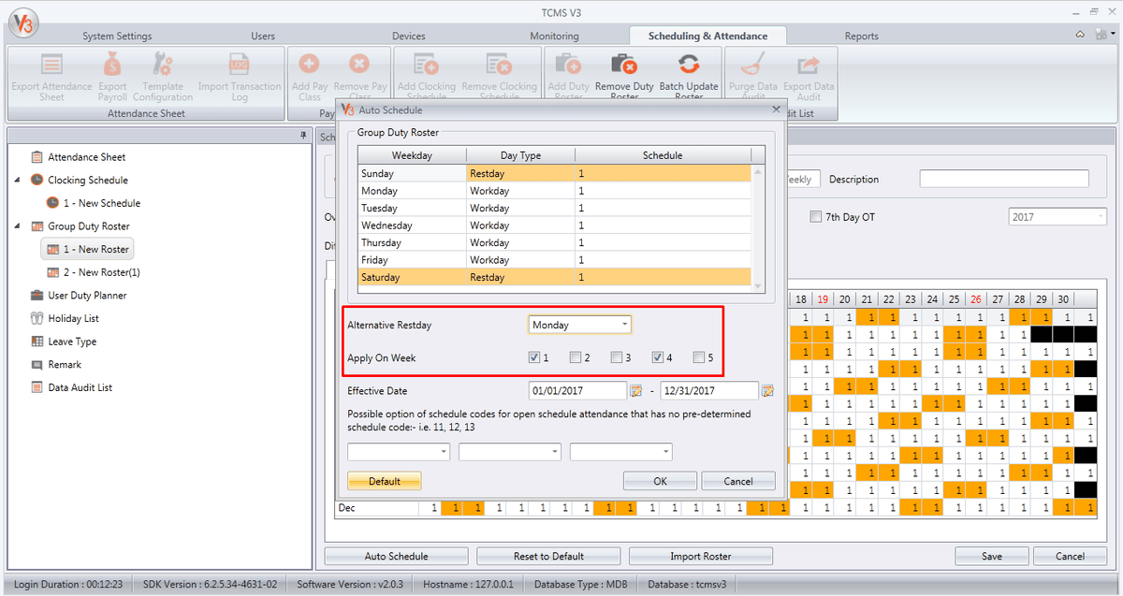Open calendar picker for effective end date
The image size is (1123, 596).
pos(767,391)
